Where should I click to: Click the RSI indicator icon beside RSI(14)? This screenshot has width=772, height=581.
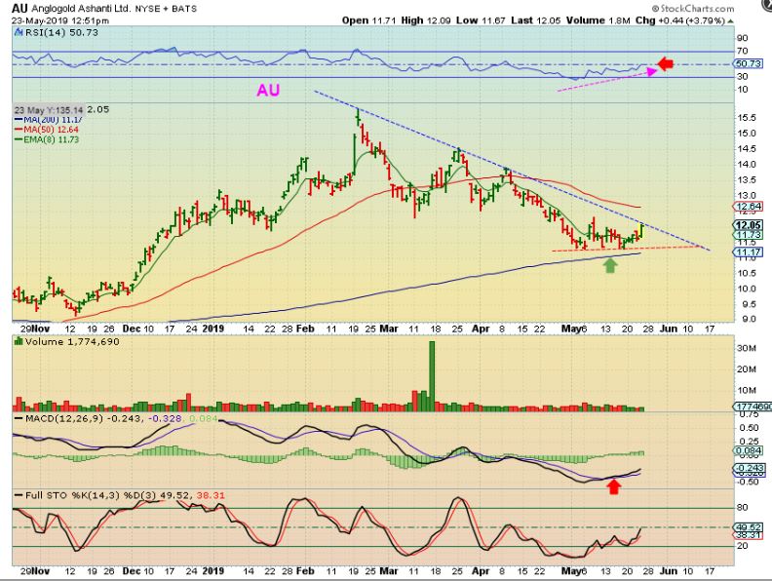click(19, 32)
